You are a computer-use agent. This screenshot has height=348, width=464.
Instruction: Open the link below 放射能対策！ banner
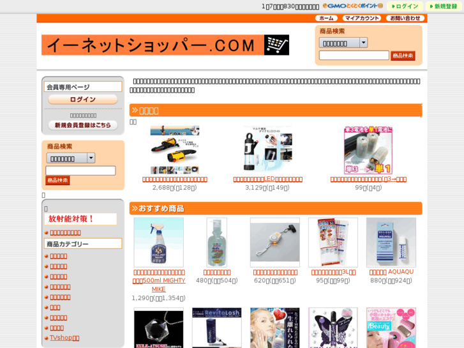coord(65,233)
